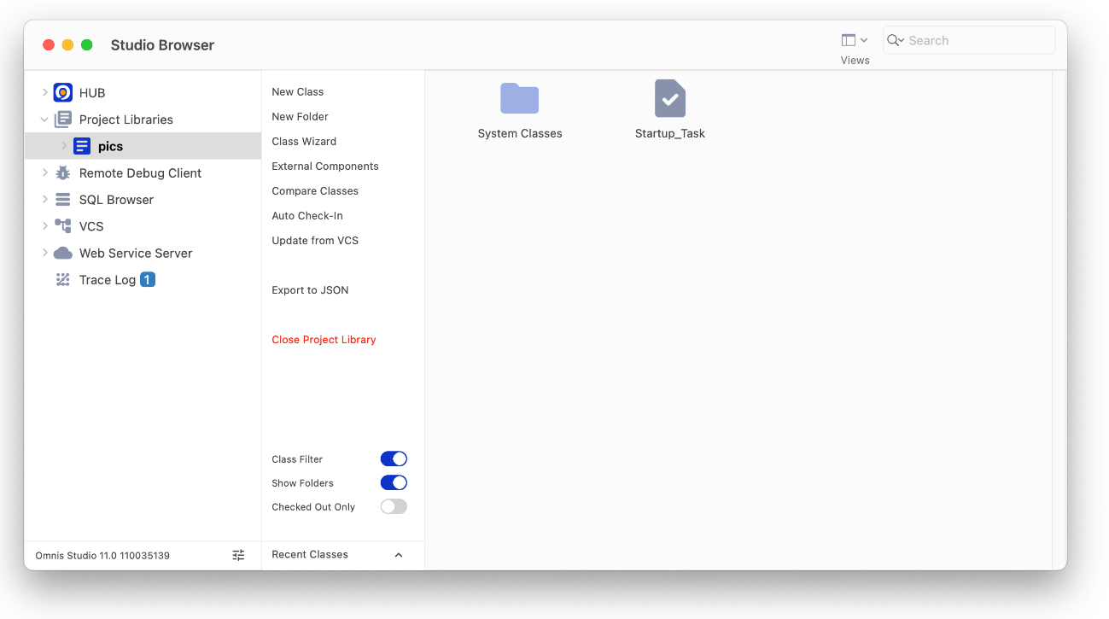Click the SQL Browser database icon

[62, 200]
